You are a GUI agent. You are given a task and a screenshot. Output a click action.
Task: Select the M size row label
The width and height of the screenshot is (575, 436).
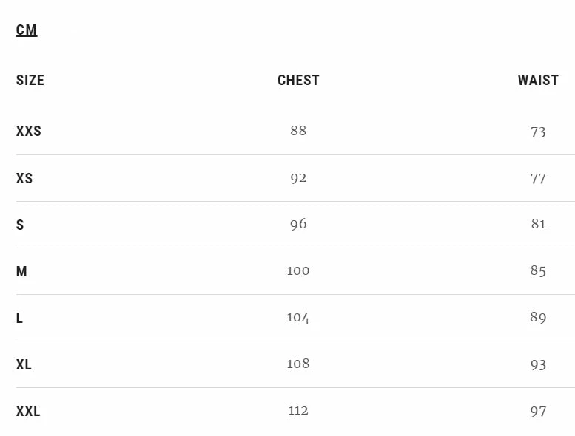21,271
